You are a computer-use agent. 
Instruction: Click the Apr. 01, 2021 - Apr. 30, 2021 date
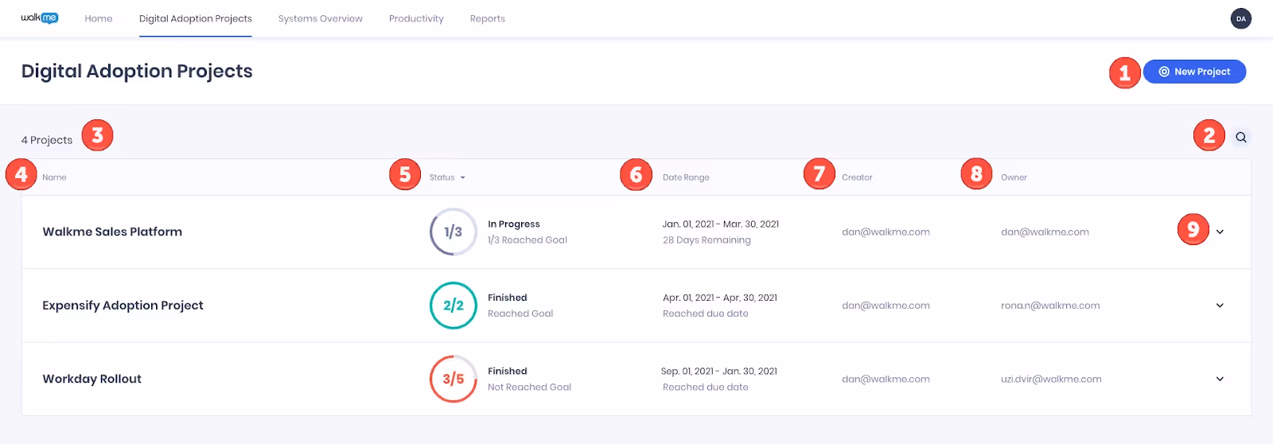click(720, 298)
